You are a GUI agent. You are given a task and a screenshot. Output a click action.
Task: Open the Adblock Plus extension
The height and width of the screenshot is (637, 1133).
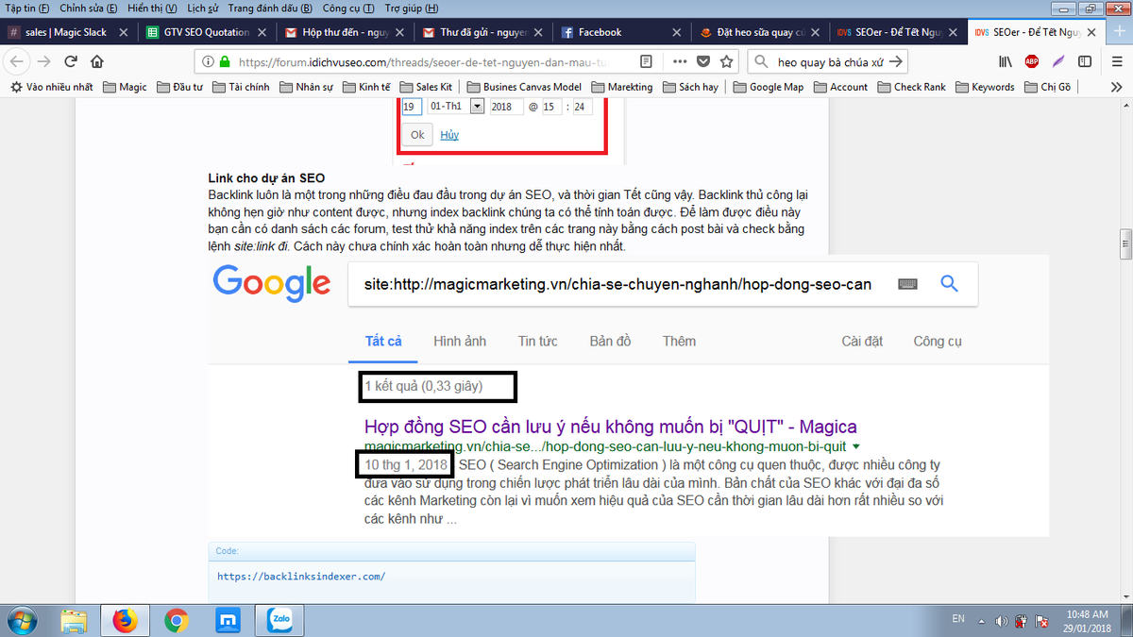[1032, 61]
